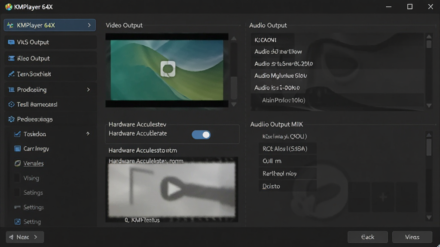The width and height of the screenshot is (440, 247).
Task: Click down arrow of video preview scrollbar
Action: point(234,104)
